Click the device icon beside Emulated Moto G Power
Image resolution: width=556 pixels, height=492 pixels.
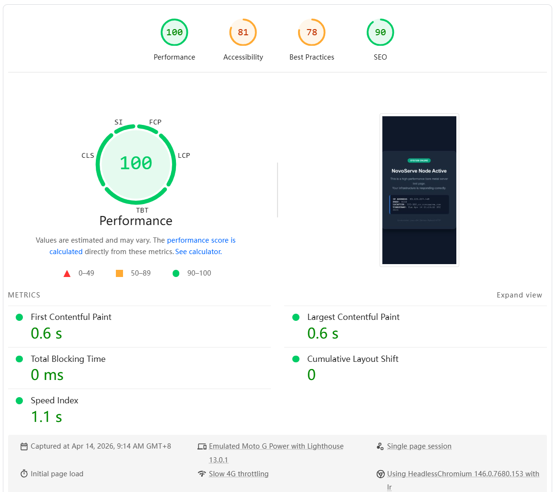pos(202,446)
